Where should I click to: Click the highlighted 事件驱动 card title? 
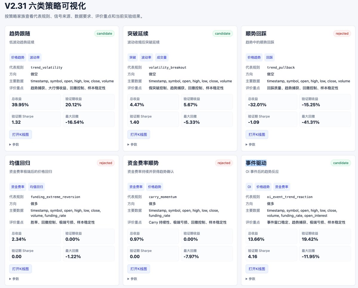256,163
